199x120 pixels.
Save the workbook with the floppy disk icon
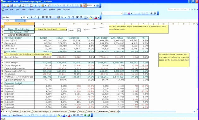tap(12, 6)
